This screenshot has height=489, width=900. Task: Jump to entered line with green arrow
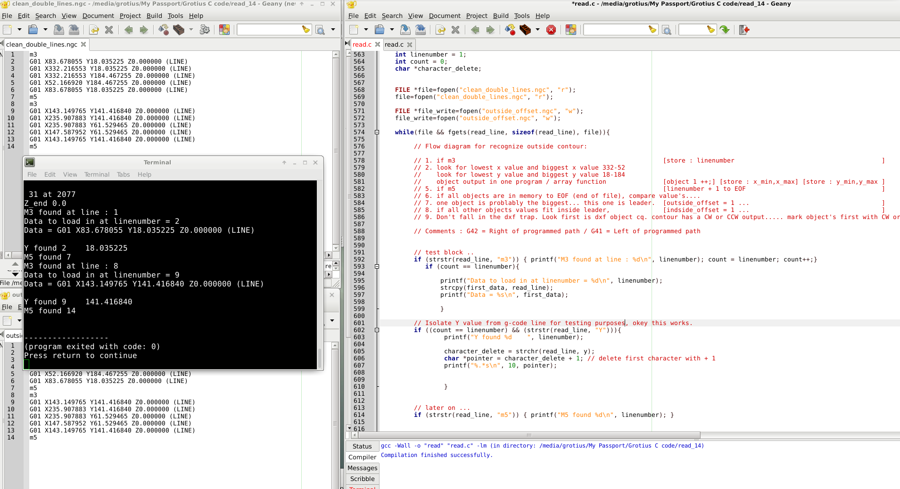(x=725, y=30)
